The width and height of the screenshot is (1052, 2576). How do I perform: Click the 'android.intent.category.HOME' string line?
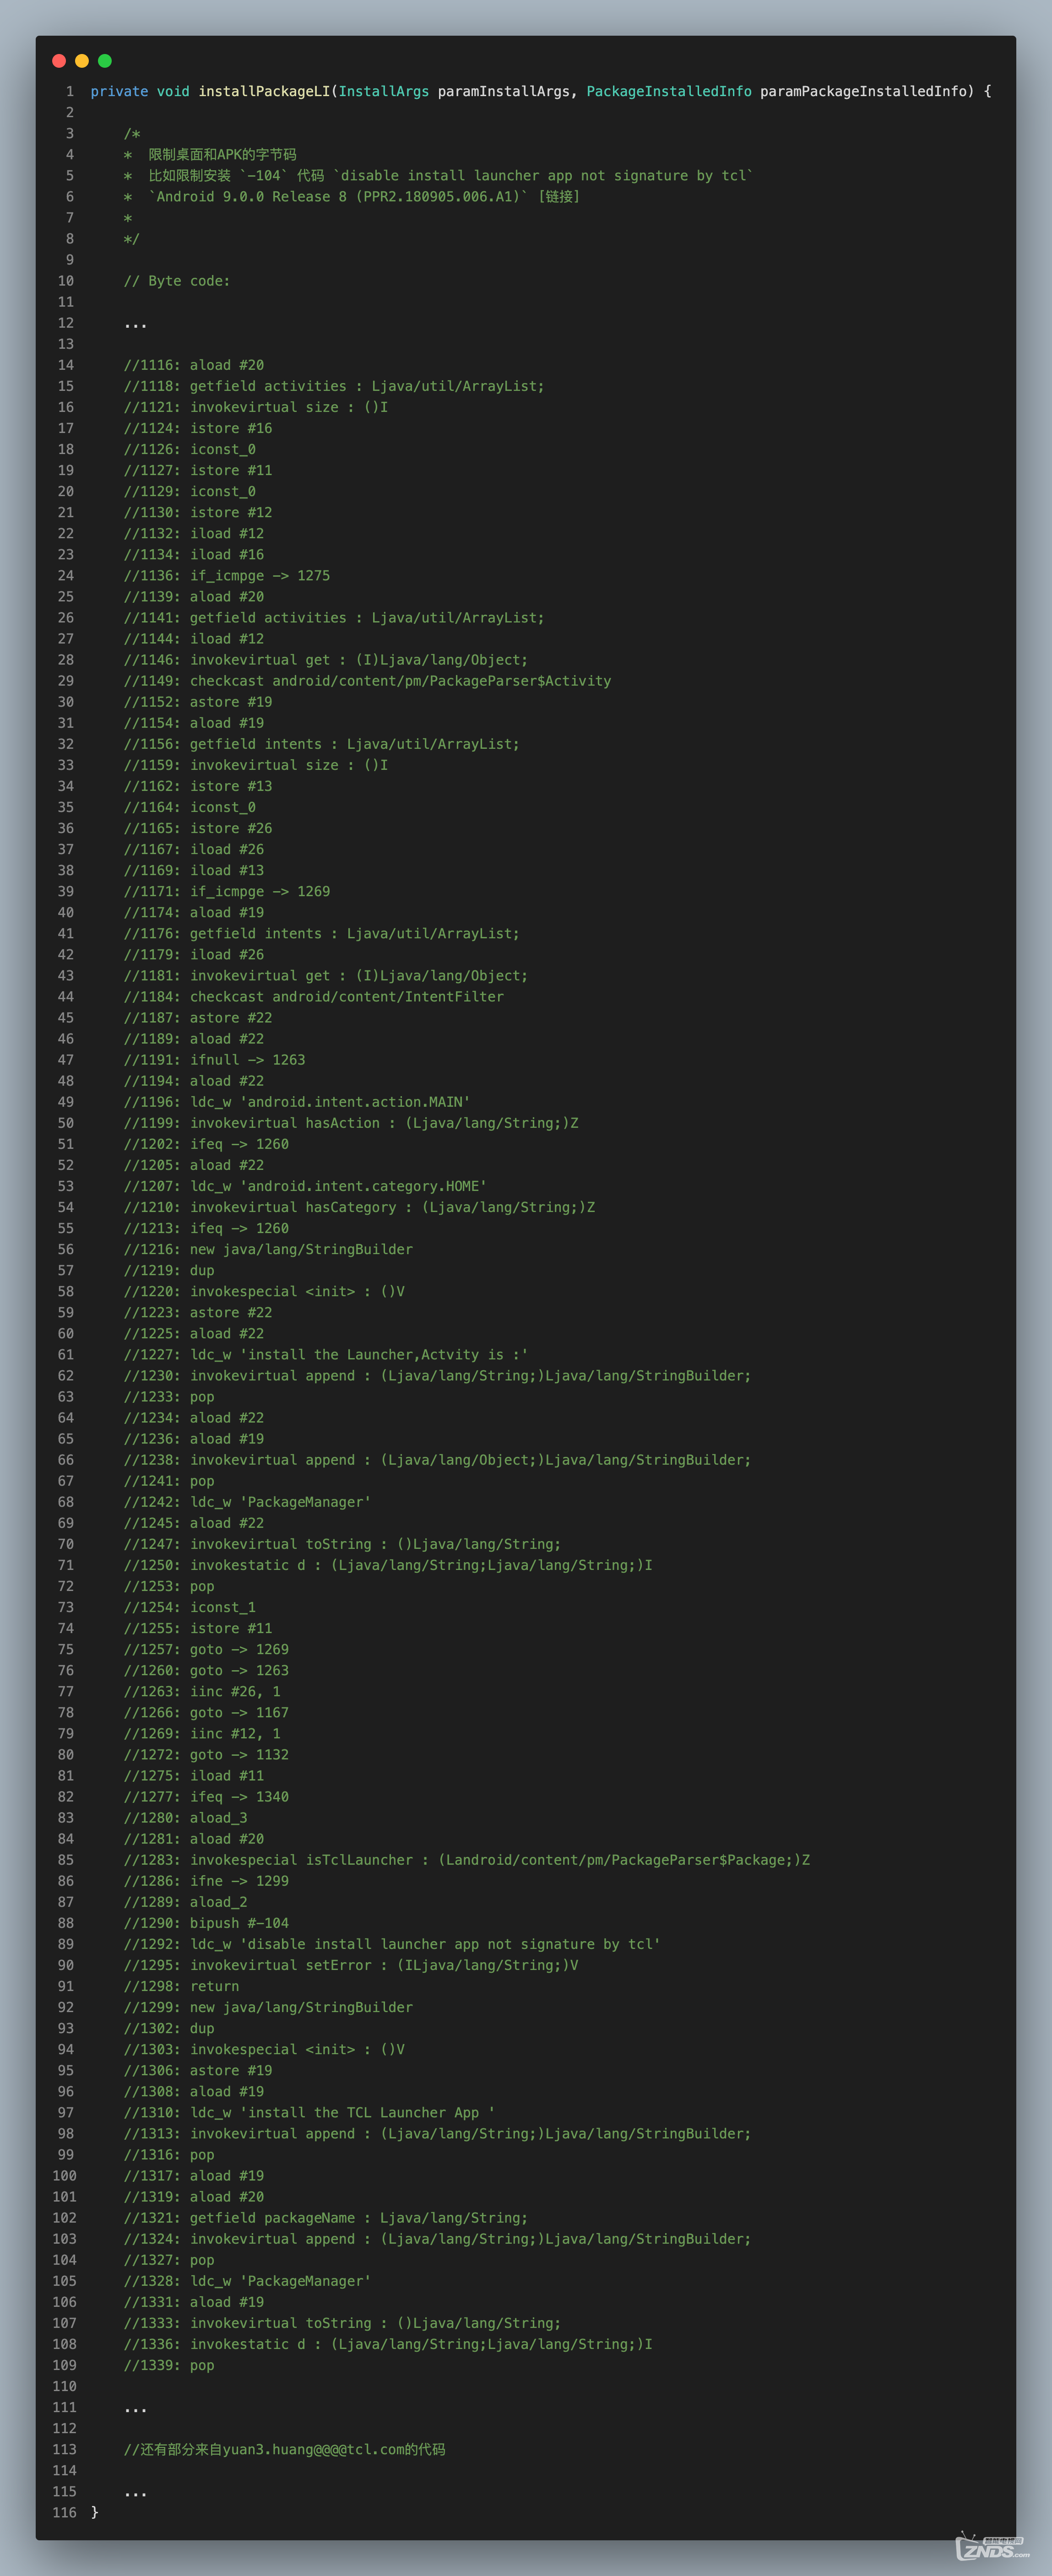[x=305, y=1186]
